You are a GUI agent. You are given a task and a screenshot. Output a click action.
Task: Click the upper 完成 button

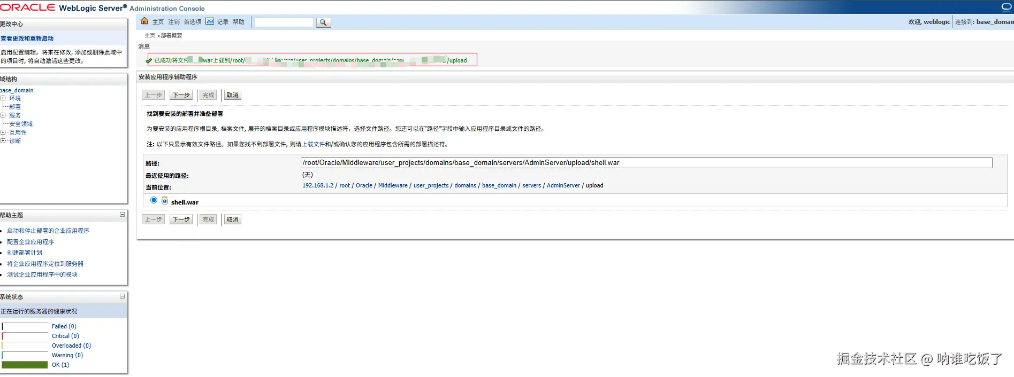click(x=208, y=95)
